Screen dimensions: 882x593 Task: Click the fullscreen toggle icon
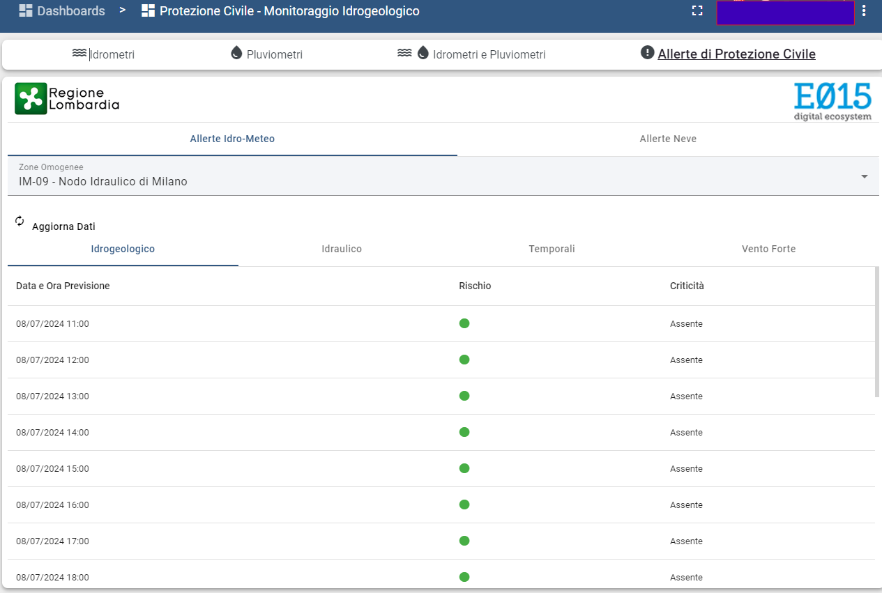coord(697,11)
